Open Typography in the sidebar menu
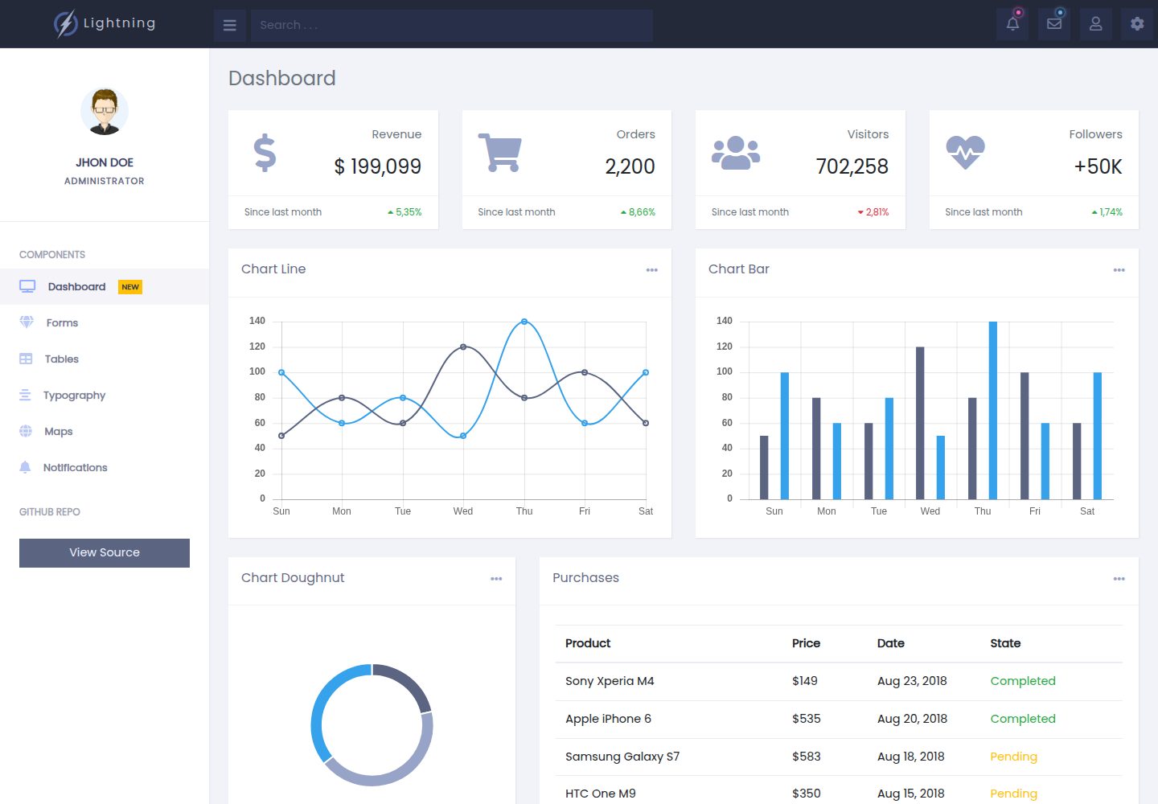Viewport: 1158px width, 804px height. click(x=105, y=395)
